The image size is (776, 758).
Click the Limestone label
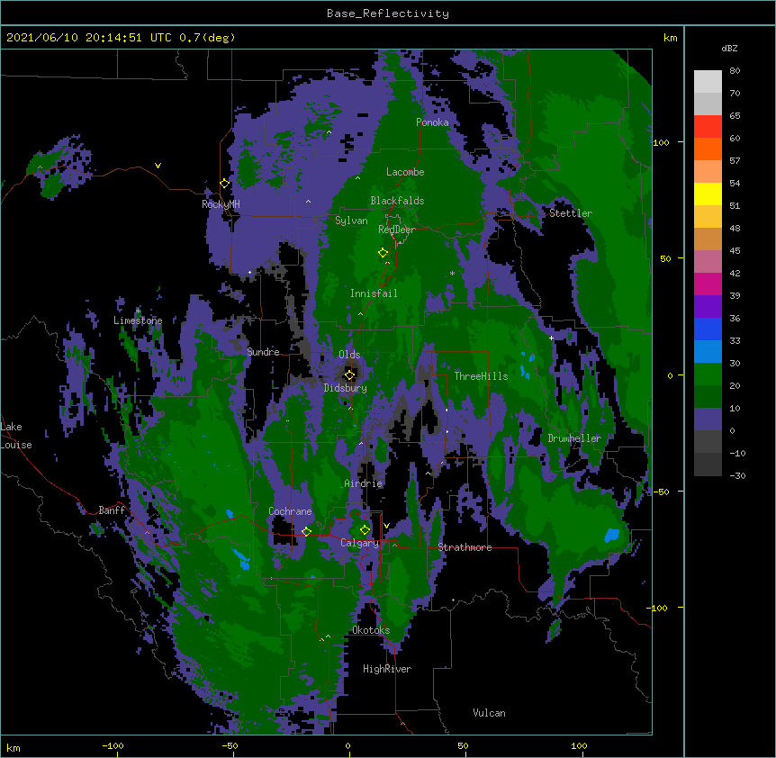pyautogui.click(x=138, y=320)
